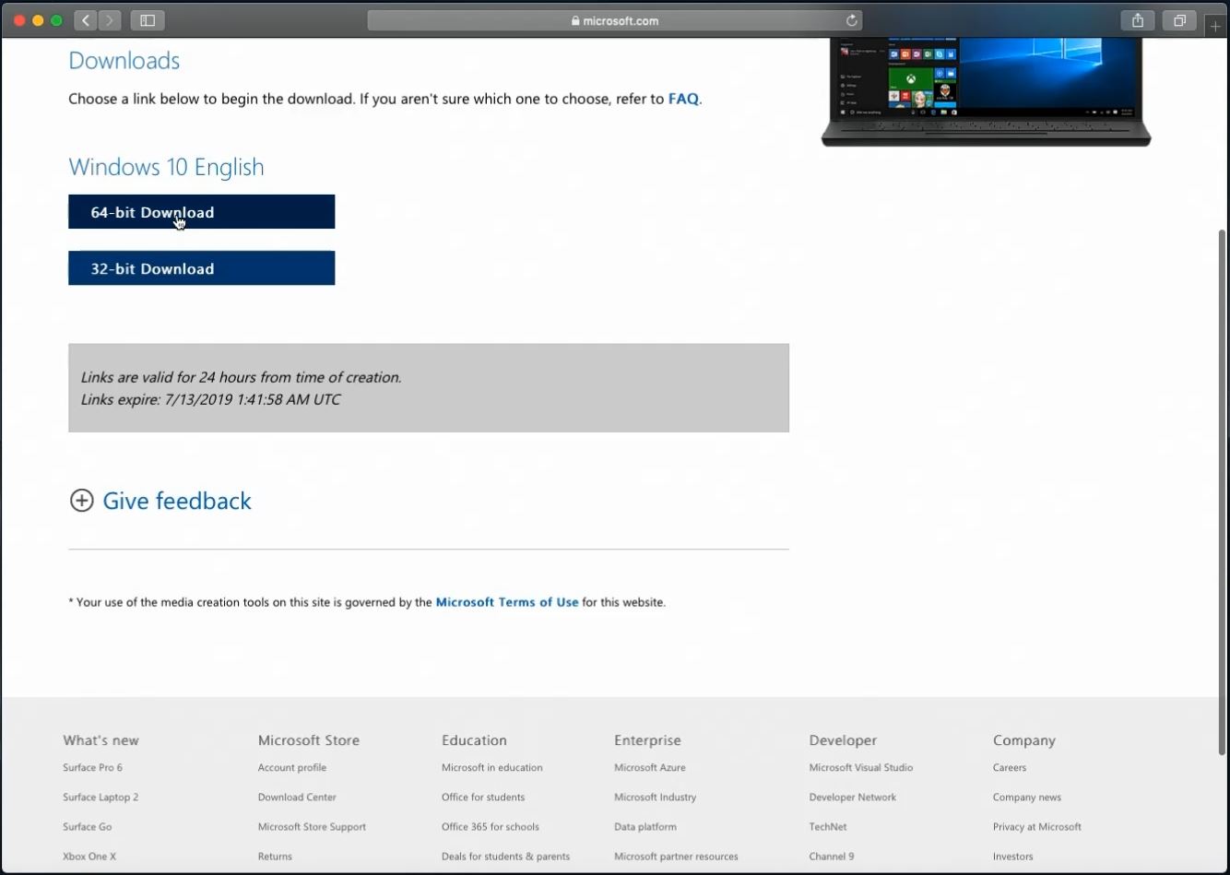Open Data platform link
Screen dimensions: 1230x875
pyautogui.click(x=645, y=826)
